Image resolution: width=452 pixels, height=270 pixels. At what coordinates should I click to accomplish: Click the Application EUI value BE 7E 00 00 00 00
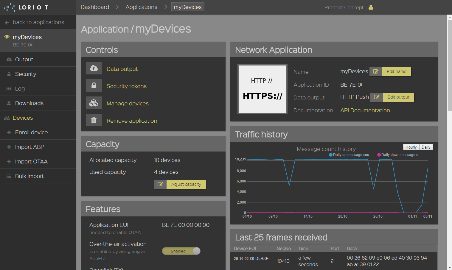click(x=186, y=225)
